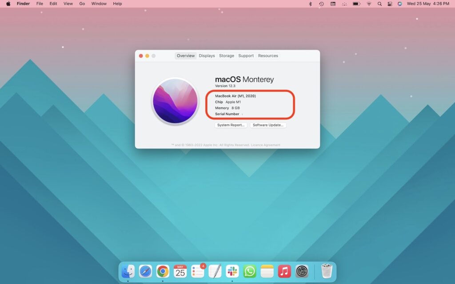The image size is (455, 284).
Task: Switch to the Displays tab
Action: (x=207, y=55)
